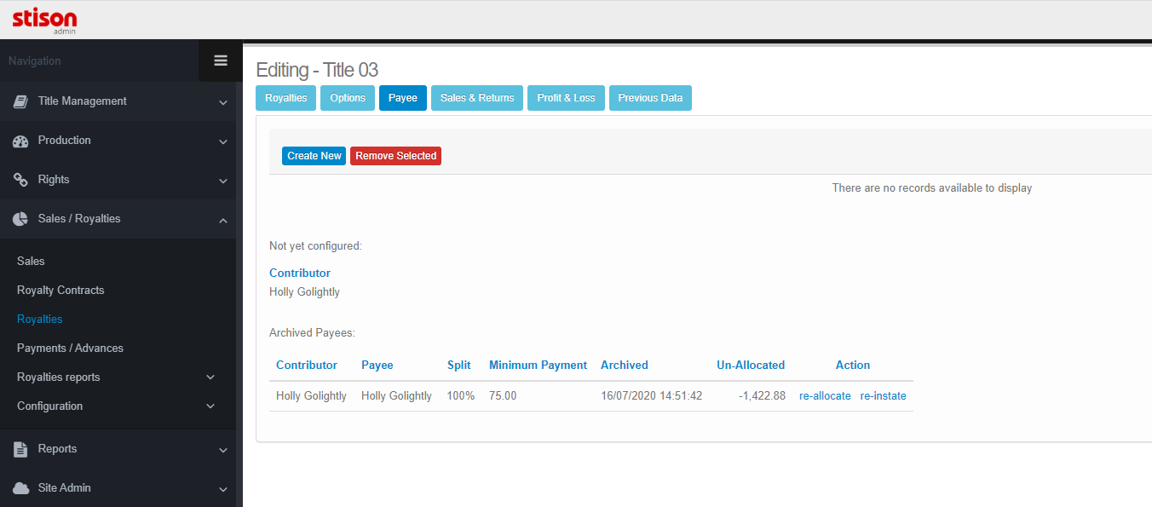
Task: Open the Production menu item
Action: tap(119, 141)
